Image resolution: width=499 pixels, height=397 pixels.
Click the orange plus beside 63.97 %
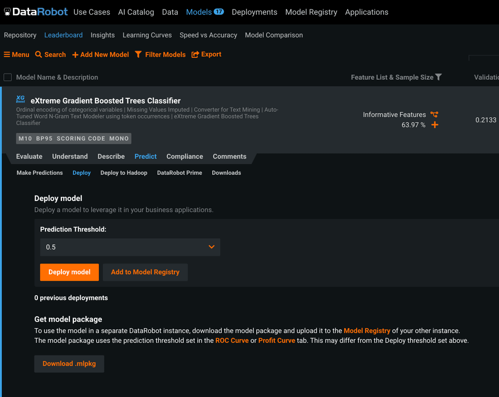[435, 125]
